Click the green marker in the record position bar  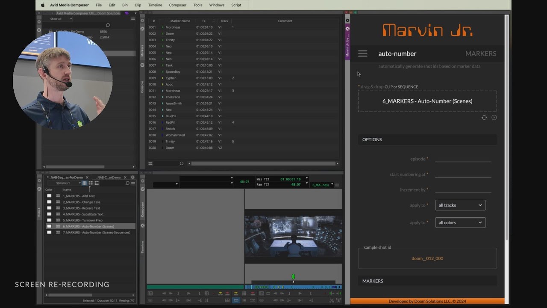click(x=293, y=277)
